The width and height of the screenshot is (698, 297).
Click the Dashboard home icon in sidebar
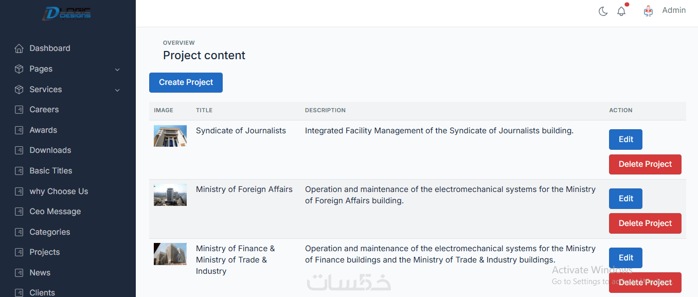[19, 48]
